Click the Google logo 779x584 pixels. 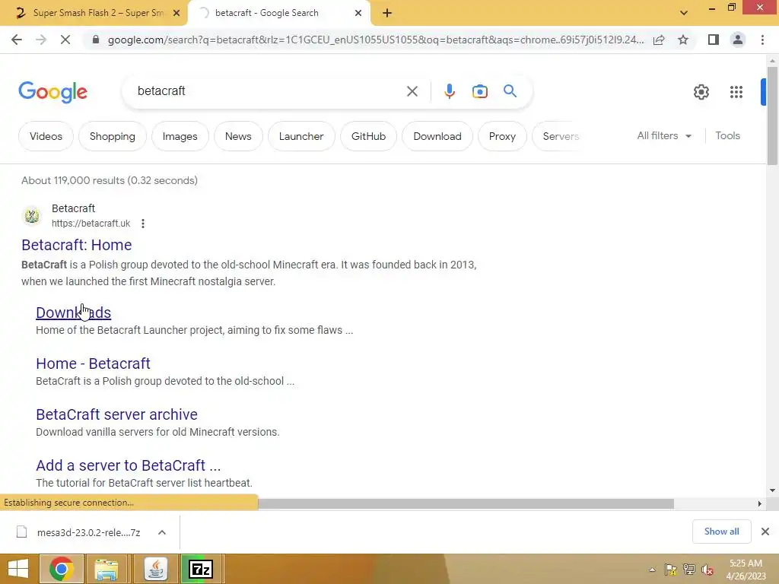52,92
